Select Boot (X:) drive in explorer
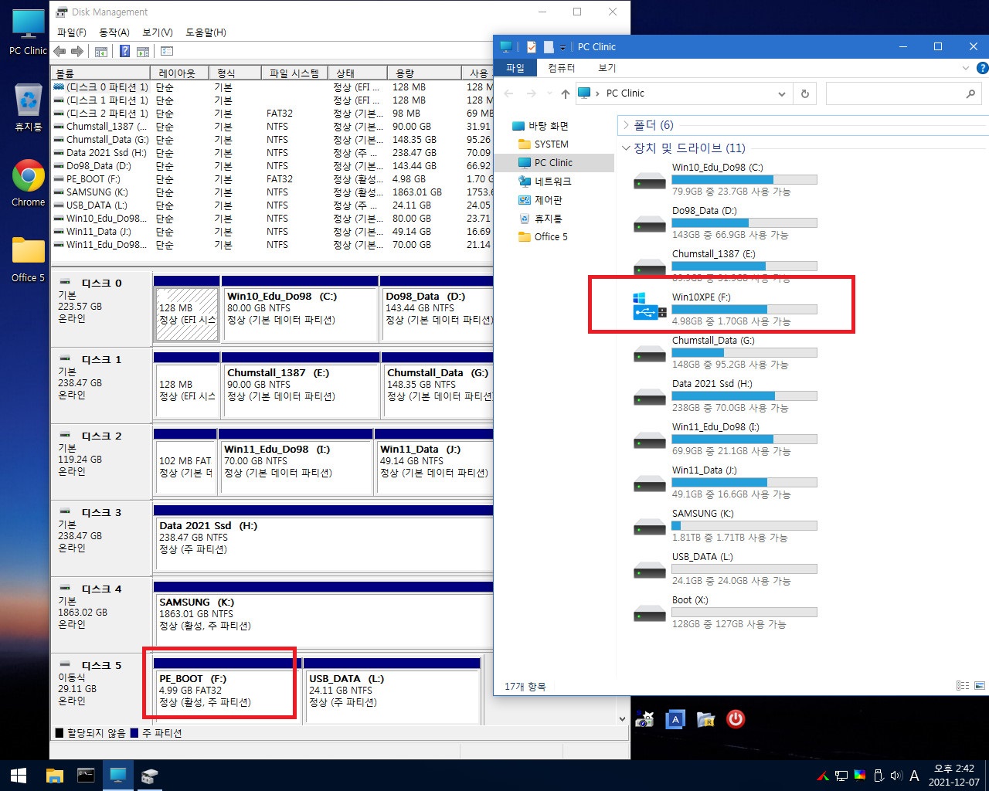 (x=724, y=612)
